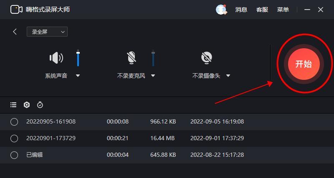
Task: Expand the 系统声音 dropdown arrow
Action: click(78, 76)
